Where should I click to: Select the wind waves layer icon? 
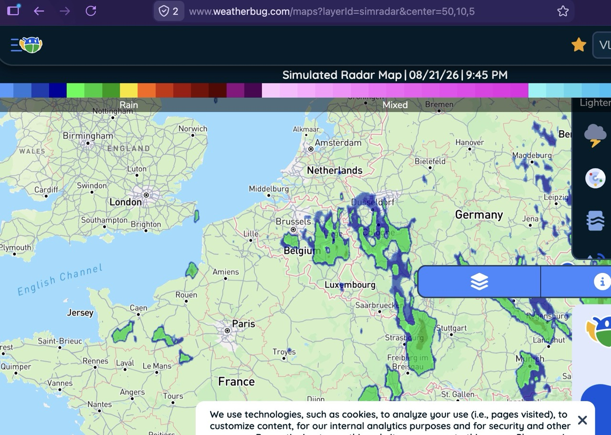595,221
